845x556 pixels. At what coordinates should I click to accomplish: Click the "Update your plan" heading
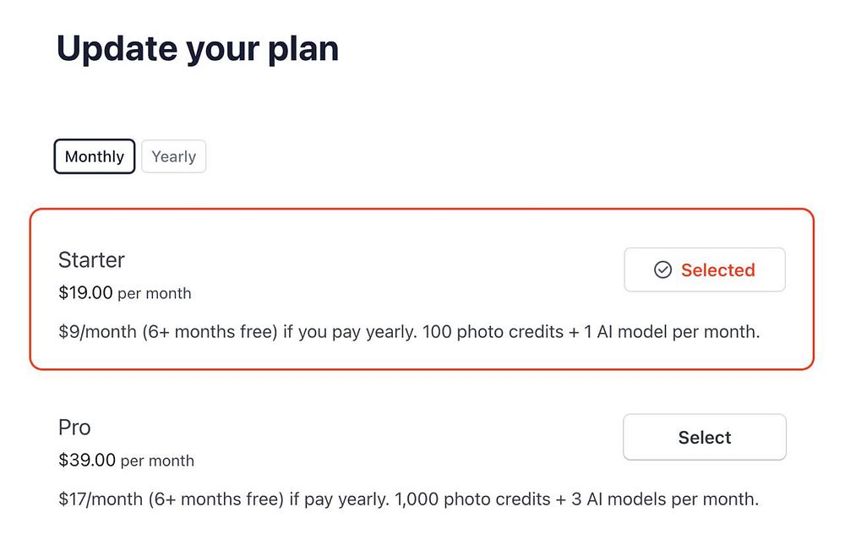(198, 48)
